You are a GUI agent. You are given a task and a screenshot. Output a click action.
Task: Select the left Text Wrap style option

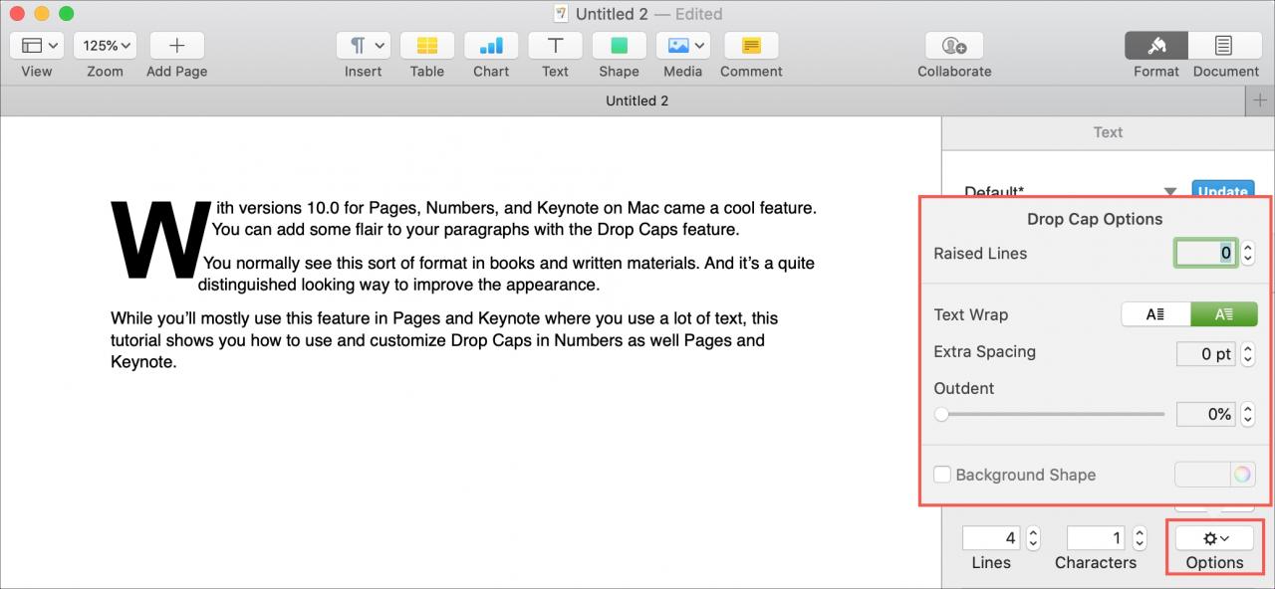1155,314
